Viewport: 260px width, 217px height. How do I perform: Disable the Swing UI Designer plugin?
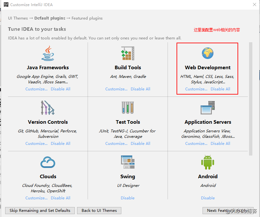pos(128,198)
